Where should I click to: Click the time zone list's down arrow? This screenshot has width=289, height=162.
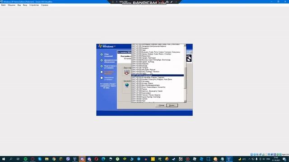coord(185,101)
